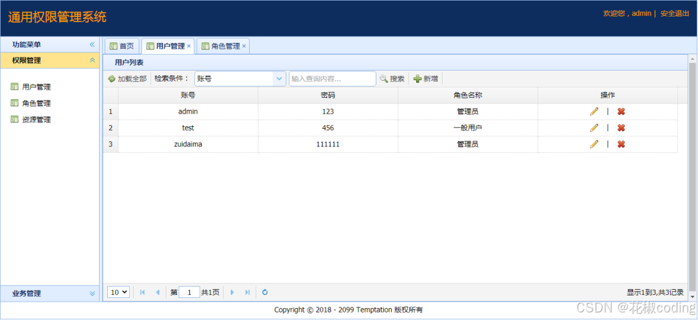Click 加载全部 to load all users
This screenshot has width=698, height=320.
click(x=127, y=79)
